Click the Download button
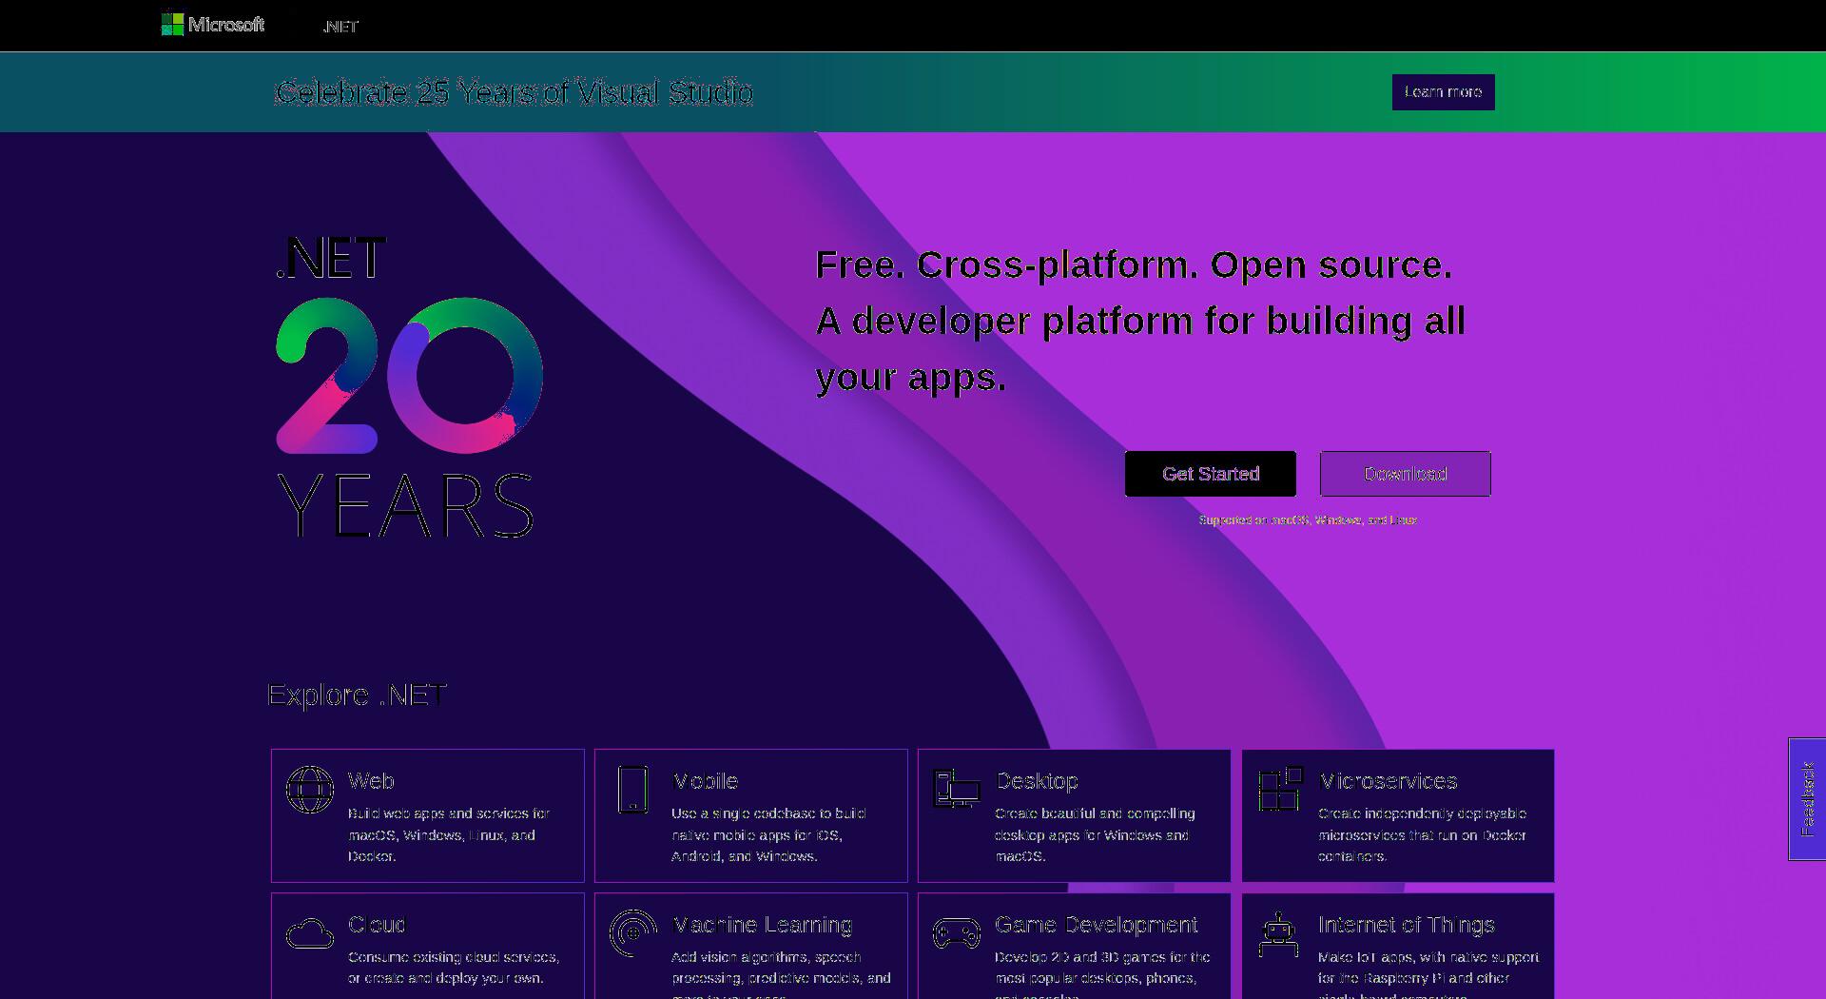 (1405, 474)
